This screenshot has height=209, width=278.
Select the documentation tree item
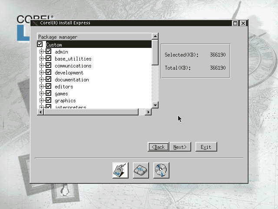point(72,80)
